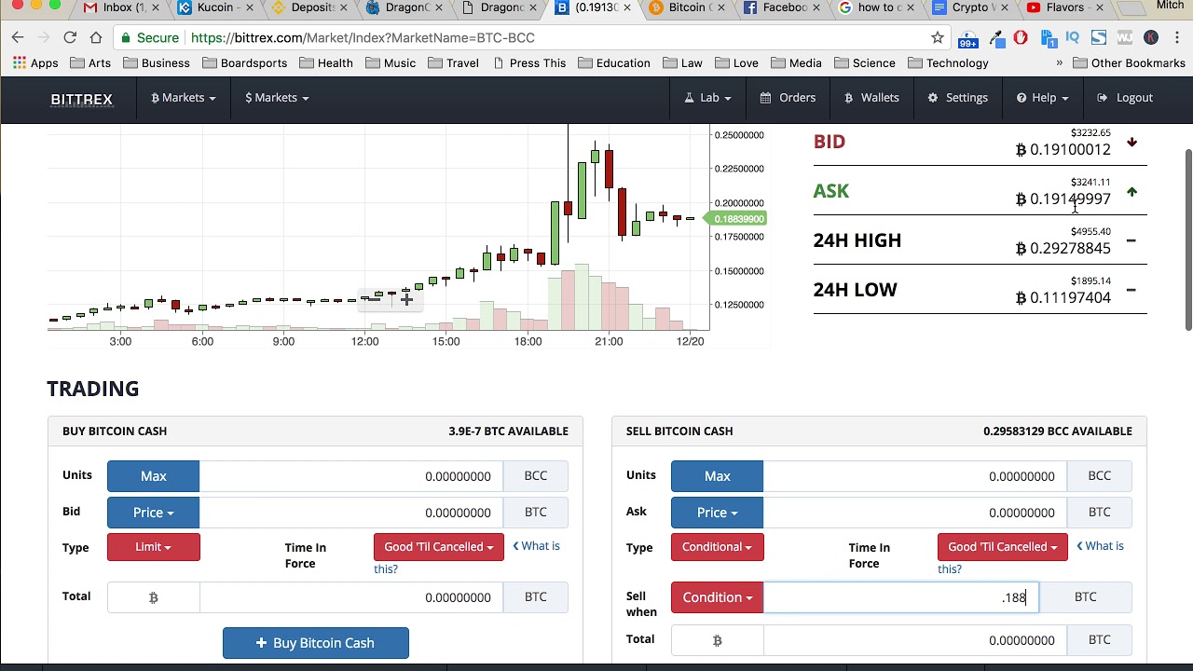
Task: Click the Buy panel Total input field
Action: coord(350,597)
